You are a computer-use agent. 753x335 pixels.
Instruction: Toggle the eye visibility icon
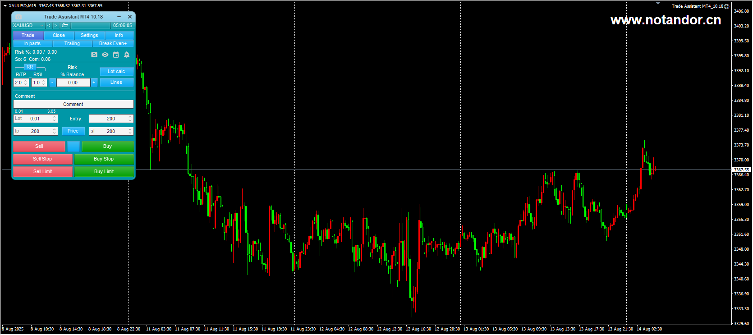pos(105,55)
